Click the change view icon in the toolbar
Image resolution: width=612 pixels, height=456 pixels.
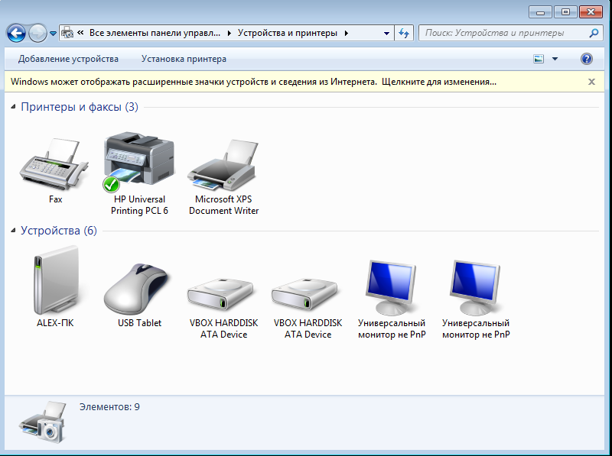539,59
